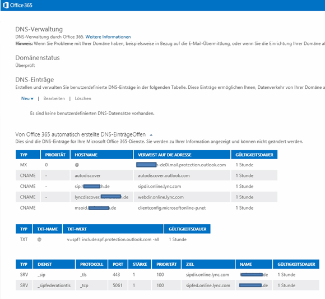This screenshot has width=325, height=299.
Task: Select the msoid hostname cell
Action: [95, 208]
